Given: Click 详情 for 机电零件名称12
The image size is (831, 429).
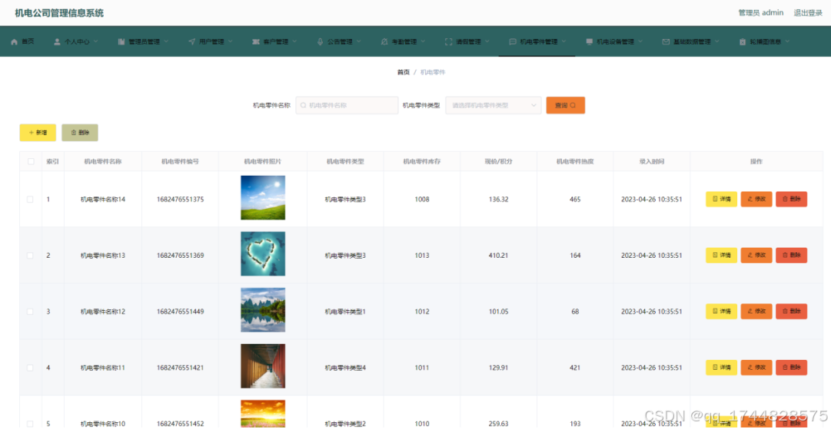Looking at the screenshot, I should (721, 312).
